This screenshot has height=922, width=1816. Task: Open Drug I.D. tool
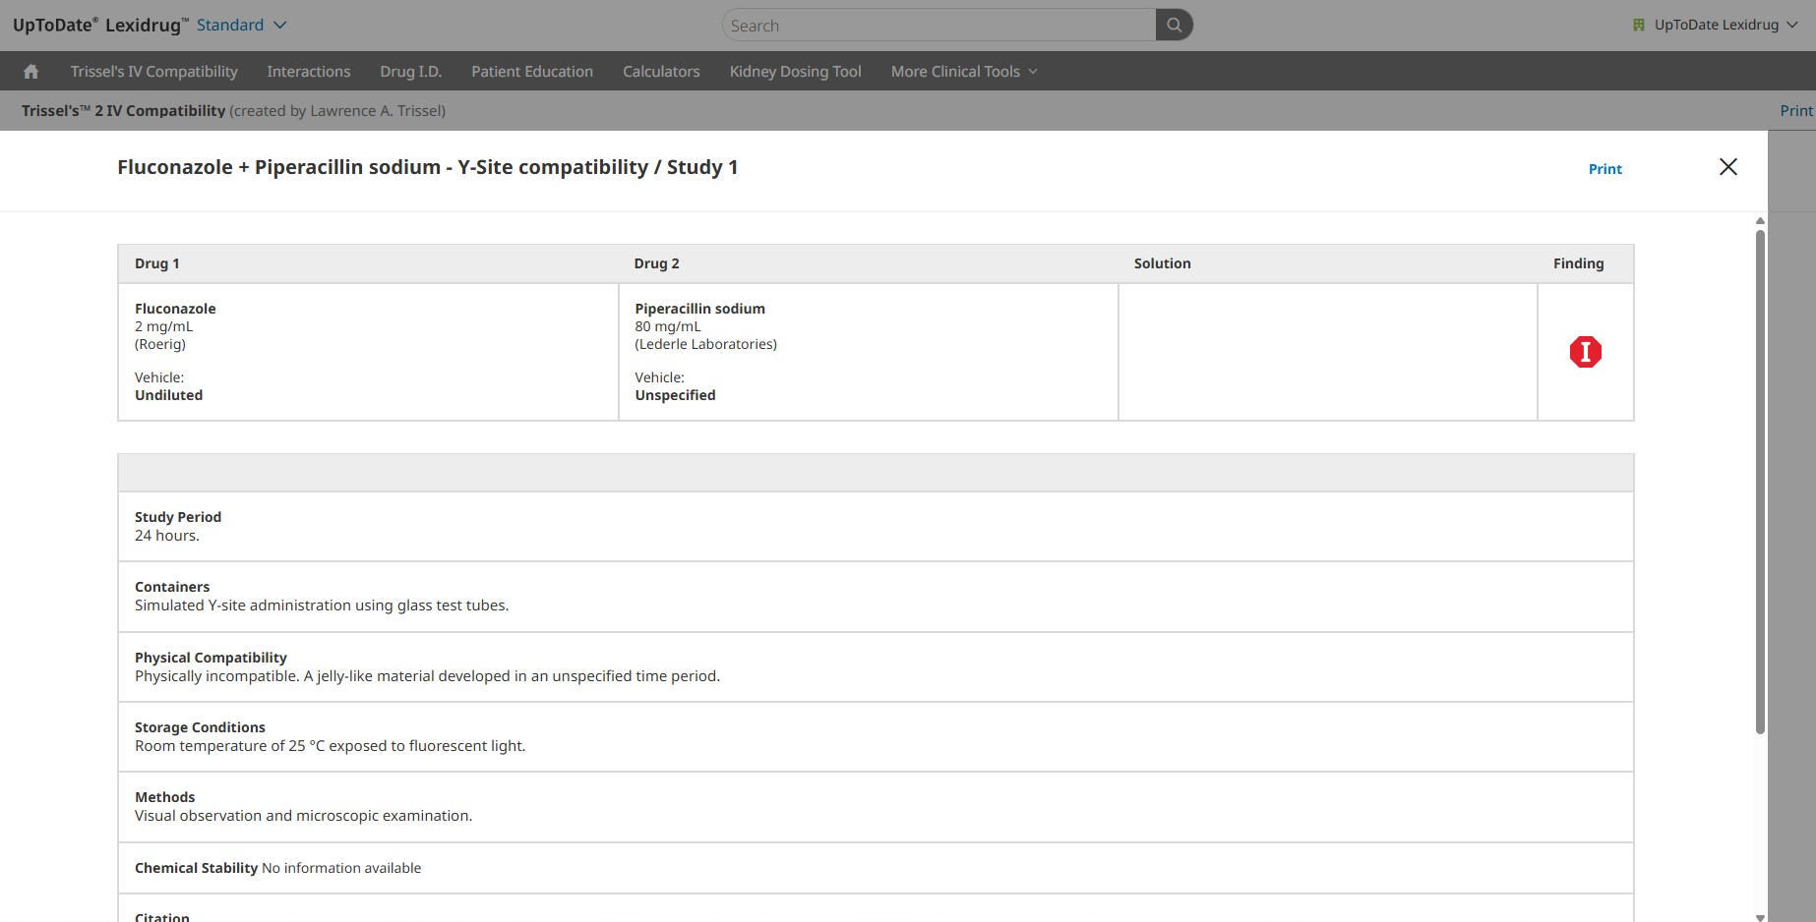[x=410, y=72]
